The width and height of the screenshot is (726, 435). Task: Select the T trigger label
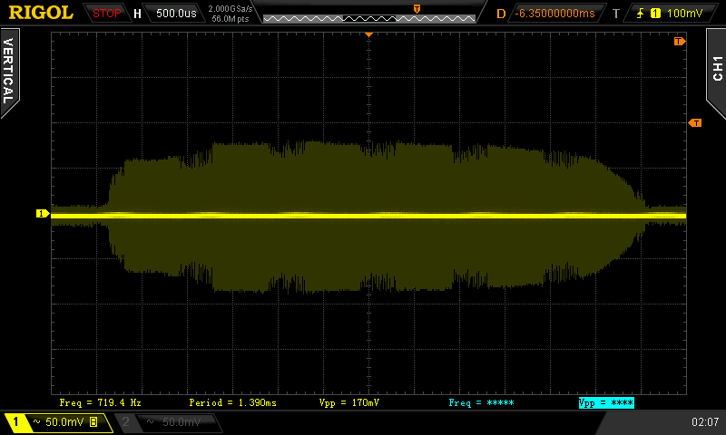[x=615, y=14]
